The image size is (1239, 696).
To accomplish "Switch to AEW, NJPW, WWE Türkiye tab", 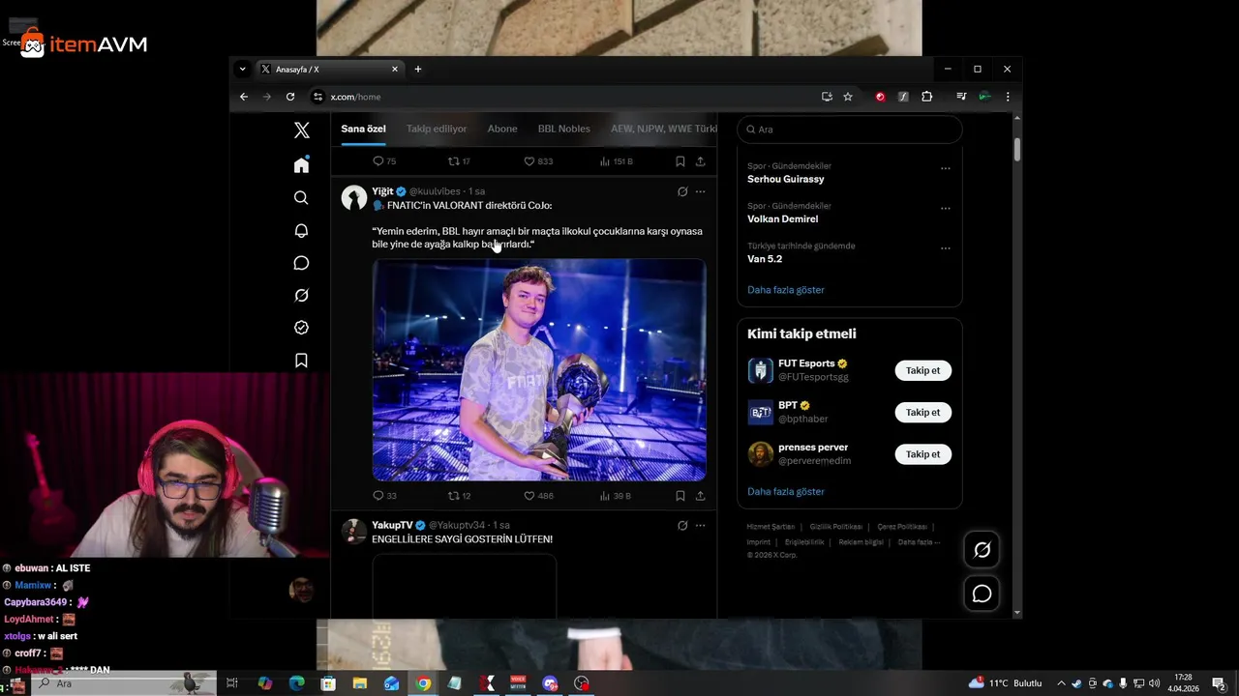I will pos(664,129).
